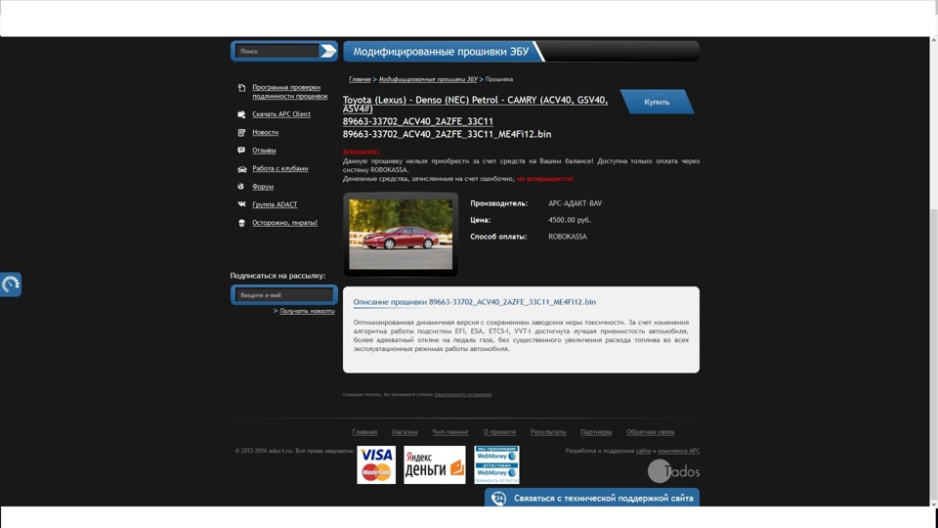Click the speedometer widget on left edge
The height and width of the screenshot is (528, 938).
click(x=10, y=285)
